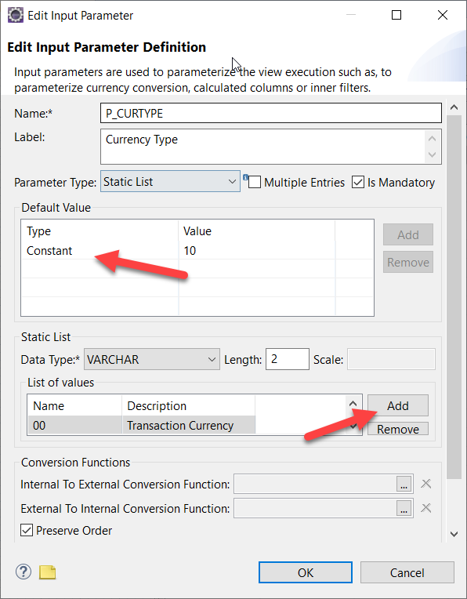467x599 pixels.
Task: Add a new entry to List of values
Action: 398,405
